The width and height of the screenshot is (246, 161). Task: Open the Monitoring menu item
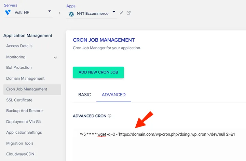tap(16, 57)
